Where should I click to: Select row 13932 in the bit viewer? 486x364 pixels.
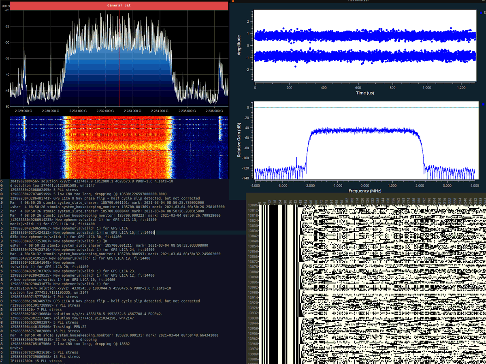pyautogui.click(x=252, y=313)
